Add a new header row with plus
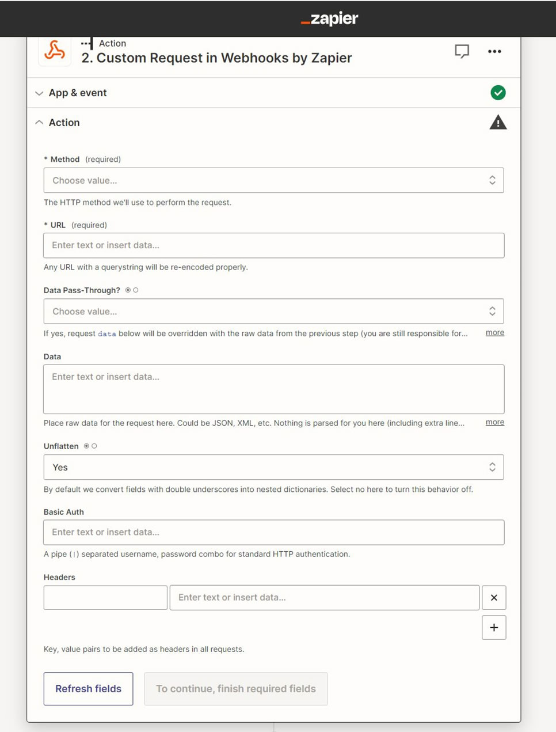556x732 pixels. [x=494, y=627]
